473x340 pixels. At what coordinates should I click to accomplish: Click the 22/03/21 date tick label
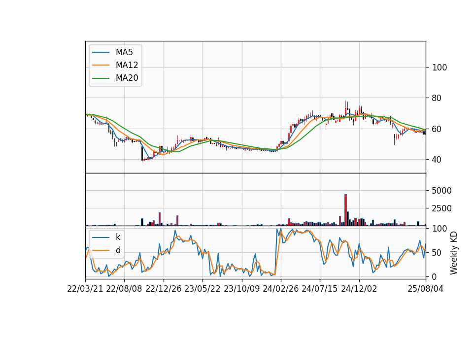tap(85, 289)
